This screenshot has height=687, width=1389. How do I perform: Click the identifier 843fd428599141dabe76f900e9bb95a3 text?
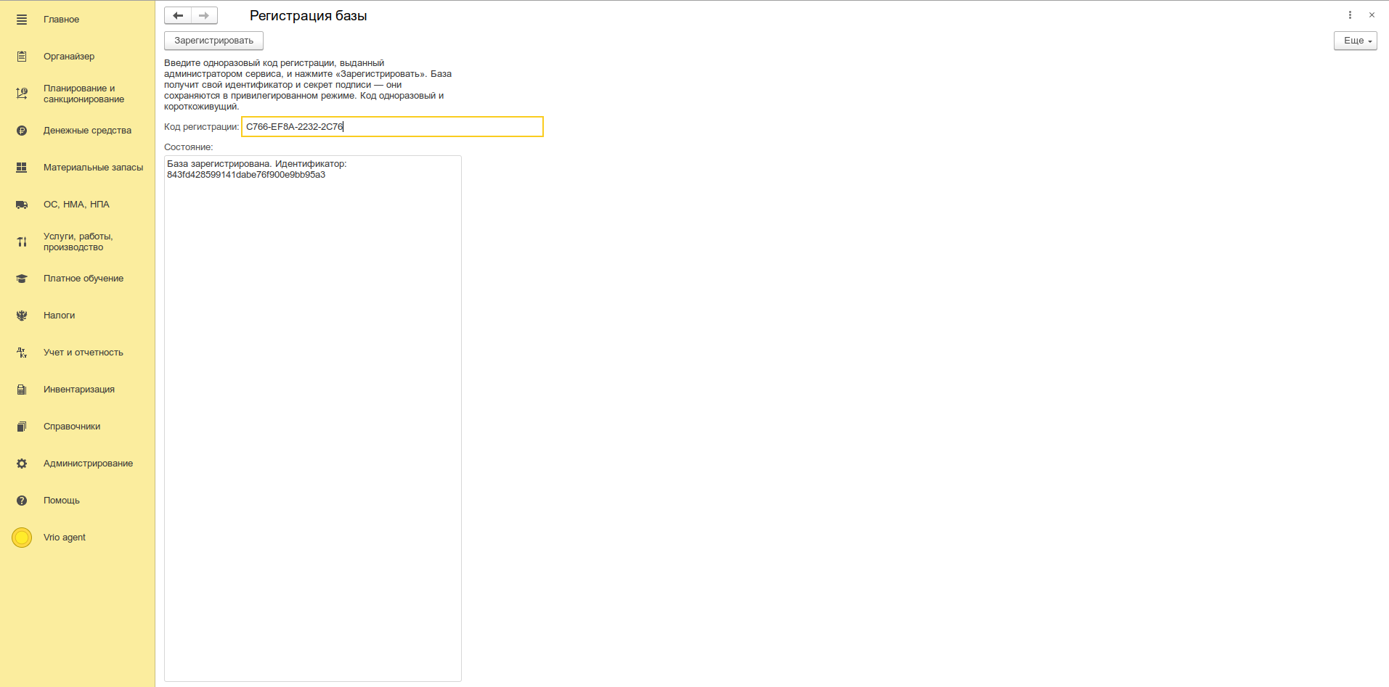(246, 175)
